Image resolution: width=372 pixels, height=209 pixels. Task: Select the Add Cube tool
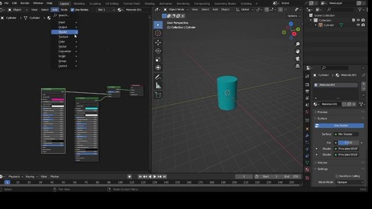pos(158,95)
